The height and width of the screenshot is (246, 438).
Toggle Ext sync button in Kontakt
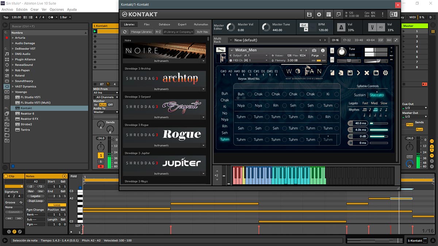[304, 25]
